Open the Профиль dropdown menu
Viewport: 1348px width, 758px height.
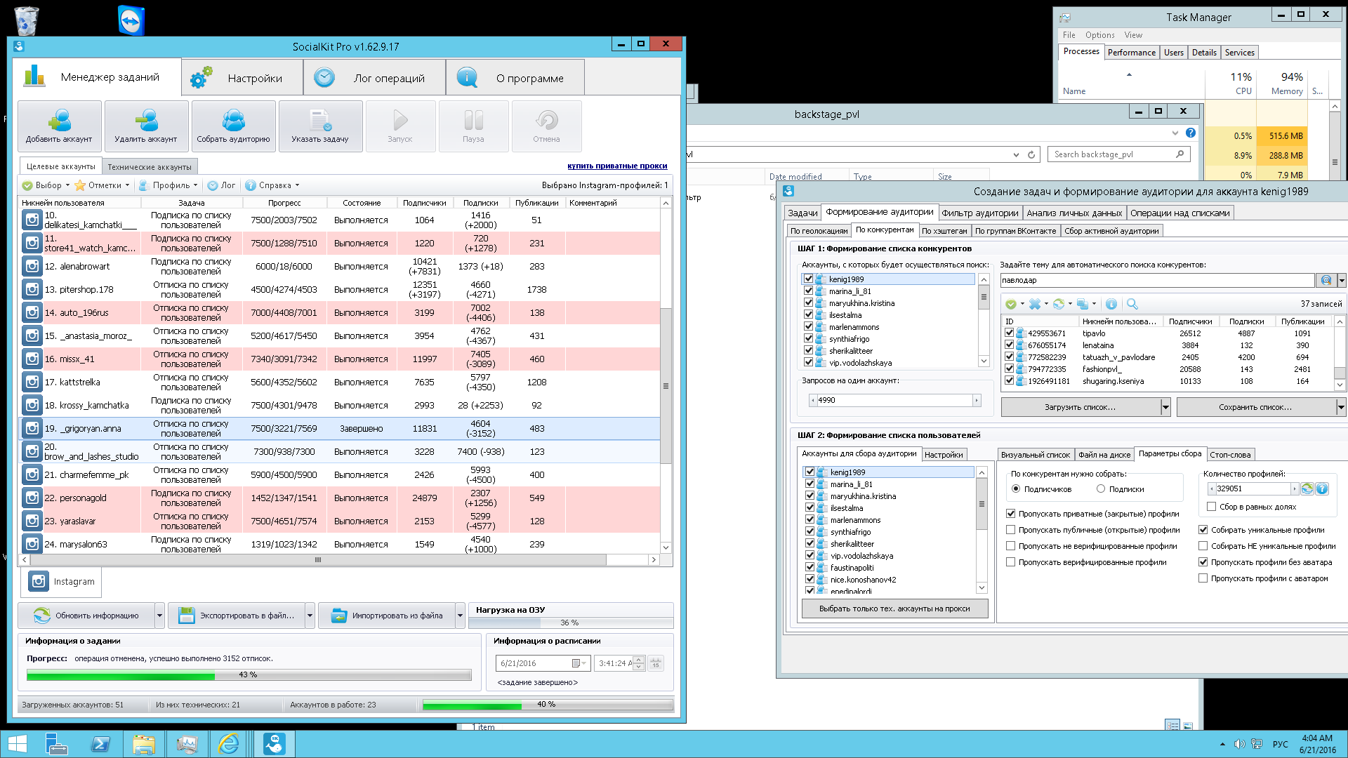coord(169,185)
